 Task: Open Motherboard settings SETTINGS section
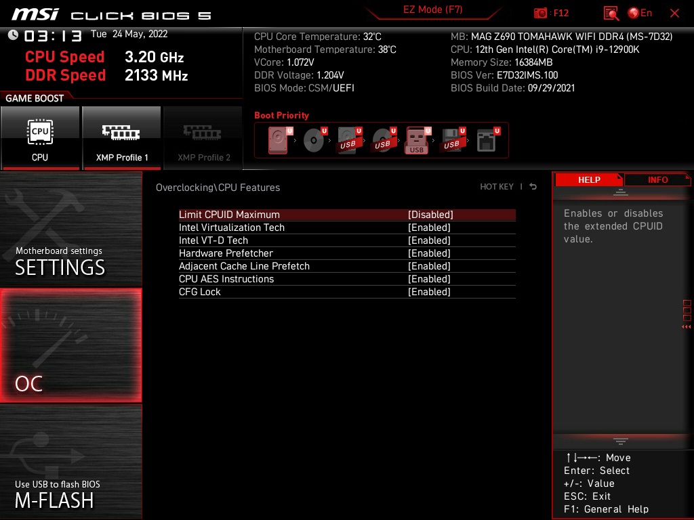click(70, 229)
